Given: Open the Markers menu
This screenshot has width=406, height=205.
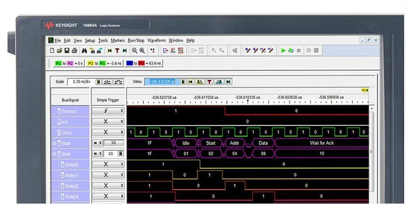Looking at the screenshot, I should 118,41.
